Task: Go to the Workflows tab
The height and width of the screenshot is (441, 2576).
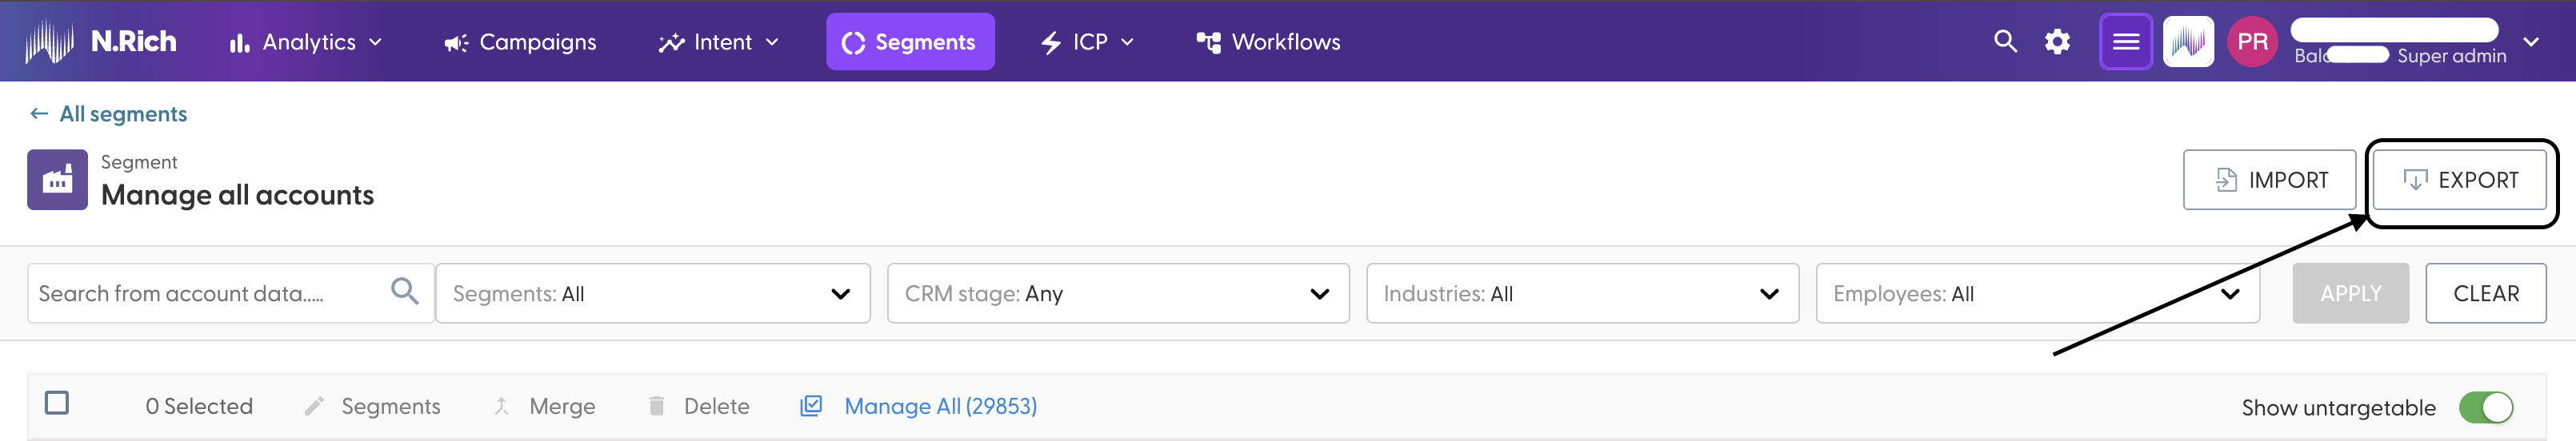Action: 1268,42
